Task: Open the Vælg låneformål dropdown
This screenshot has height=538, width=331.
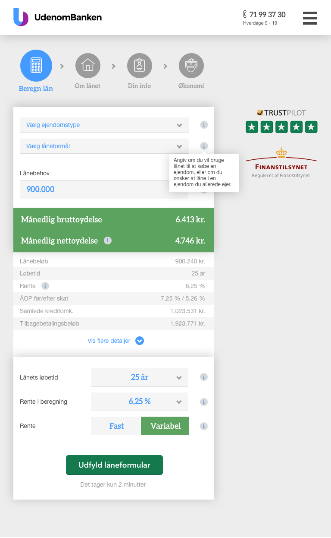Action: click(x=104, y=146)
